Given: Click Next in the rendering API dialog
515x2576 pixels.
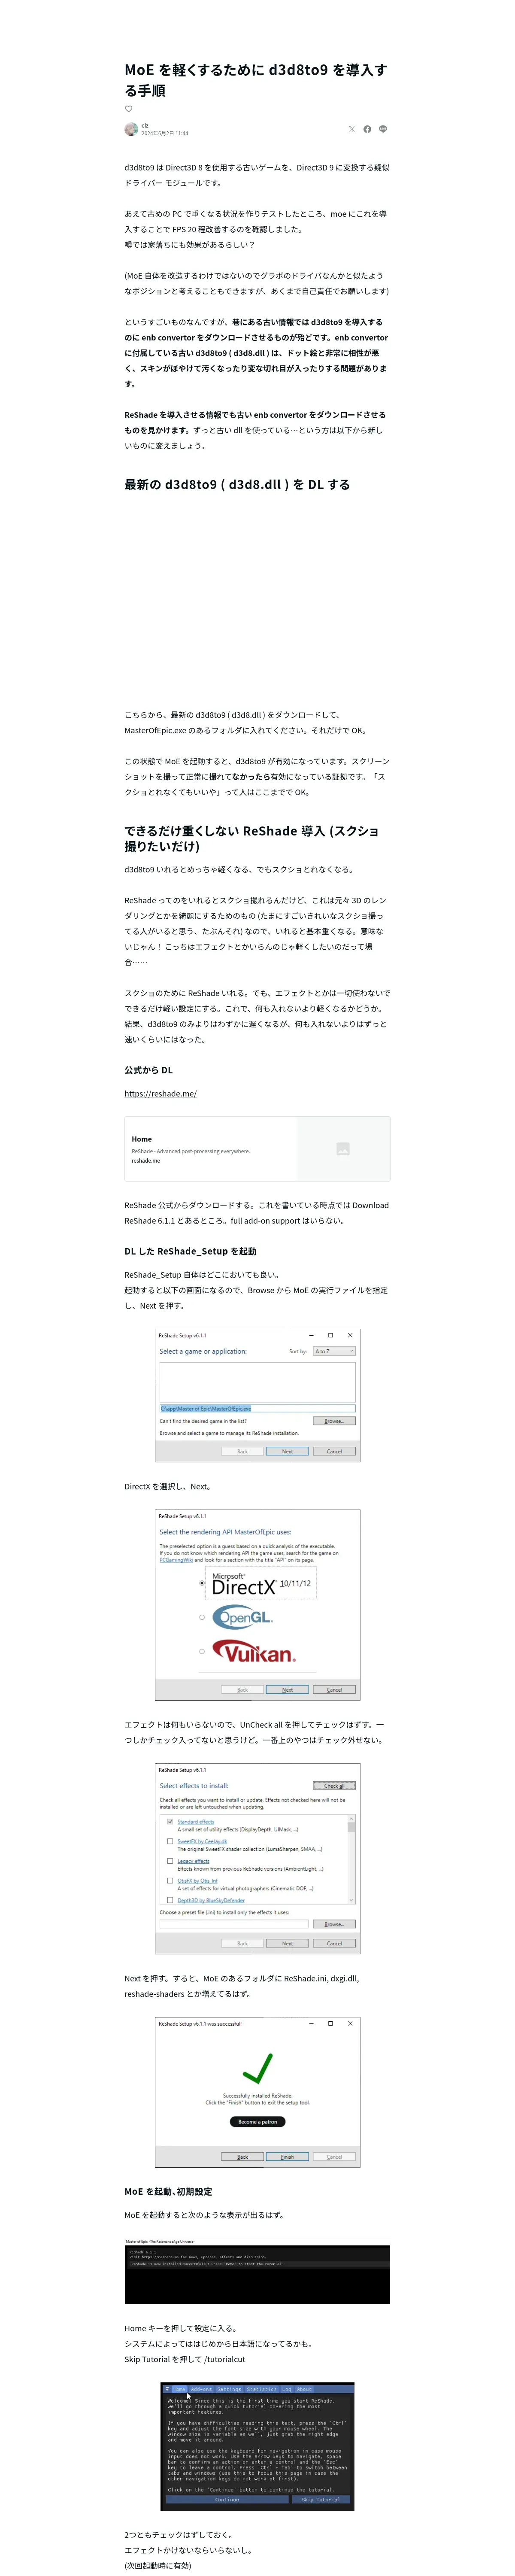Looking at the screenshot, I should coord(287,1690).
